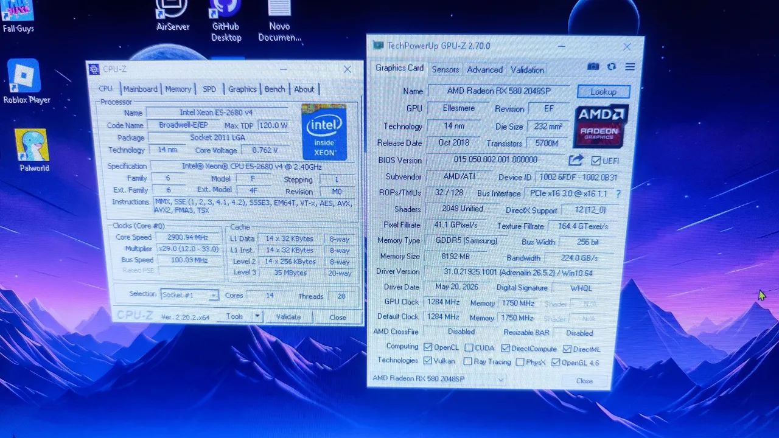Switch to the Mainboard tab in CPU-Z
Screen dimensions: 779x438
pos(141,89)
